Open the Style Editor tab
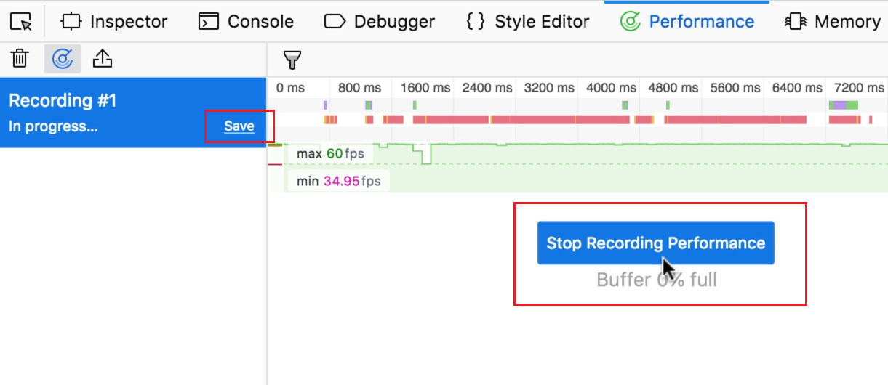This screenshot has width=888, height=385. point(527,22)
